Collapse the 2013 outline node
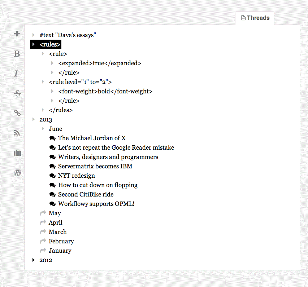The image size is (308, 287). click(34, 119)
